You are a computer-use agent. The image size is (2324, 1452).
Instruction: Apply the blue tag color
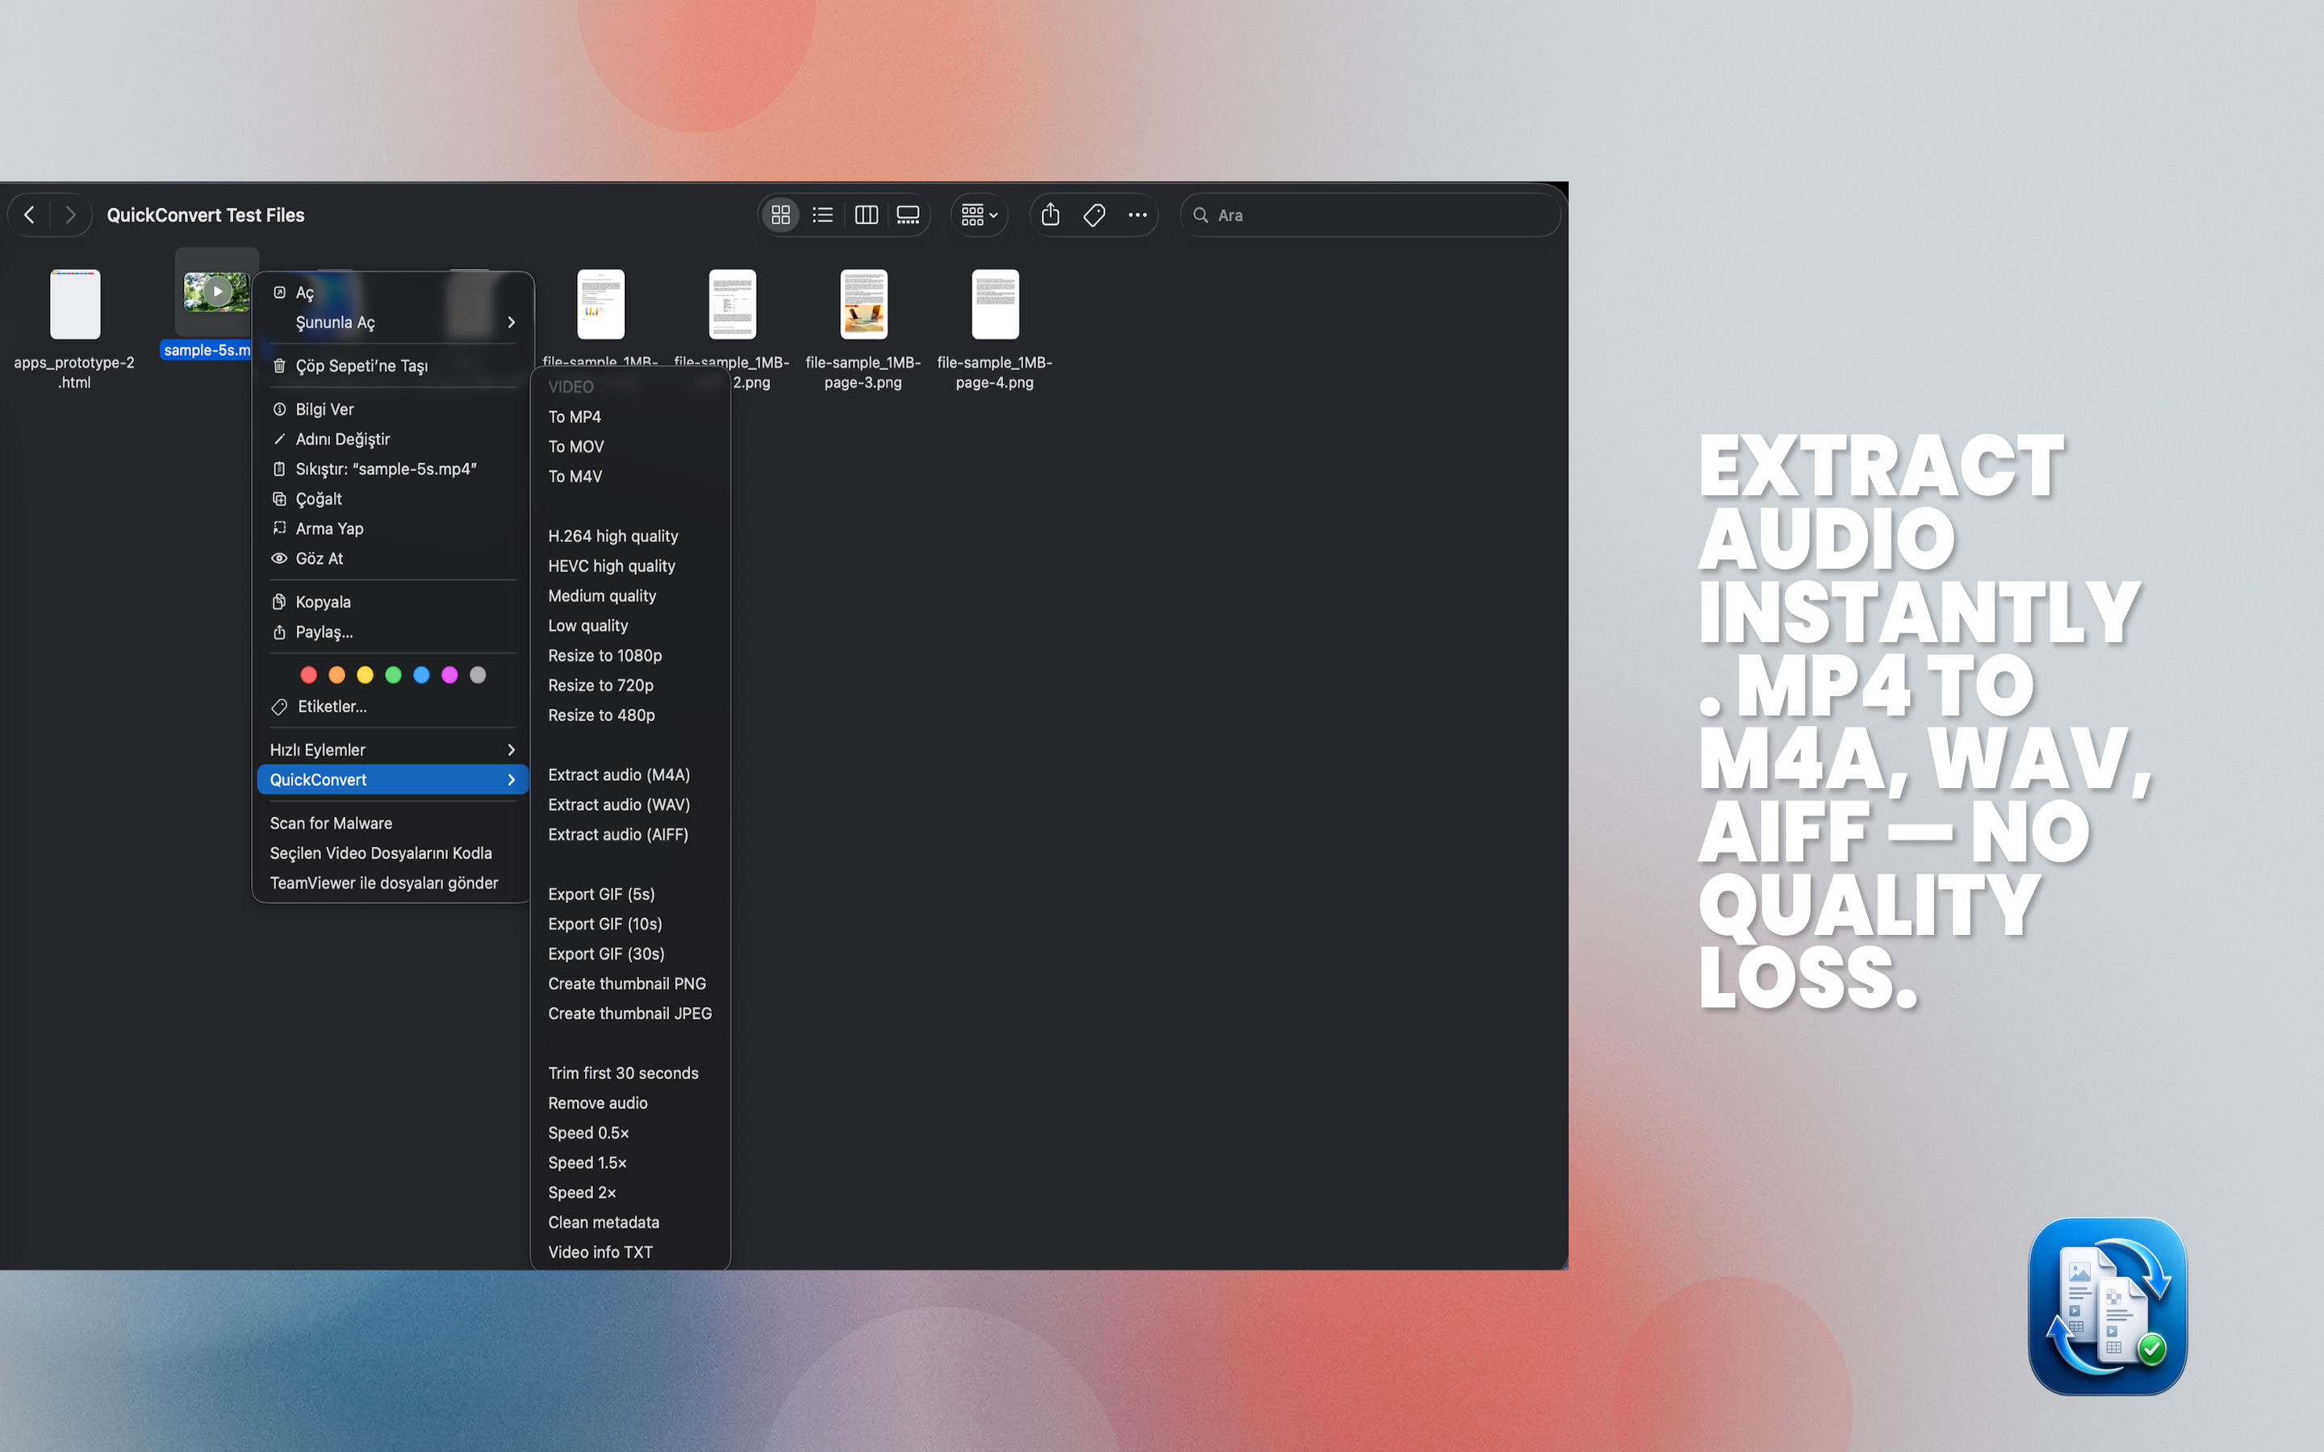(x=421, y=675)
